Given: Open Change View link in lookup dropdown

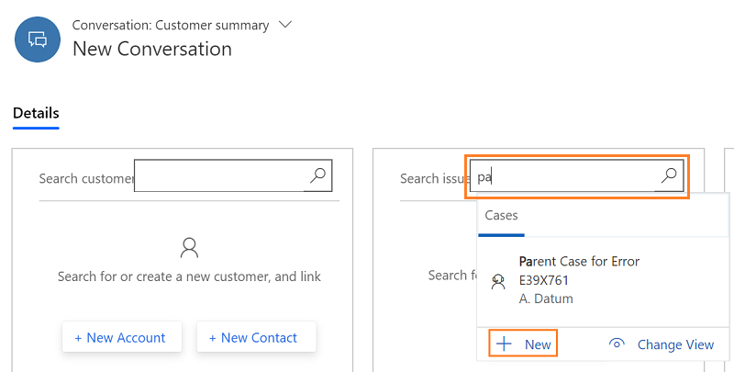Looking at the screenshot, I should pyautogui.click(x=675, y=344).
